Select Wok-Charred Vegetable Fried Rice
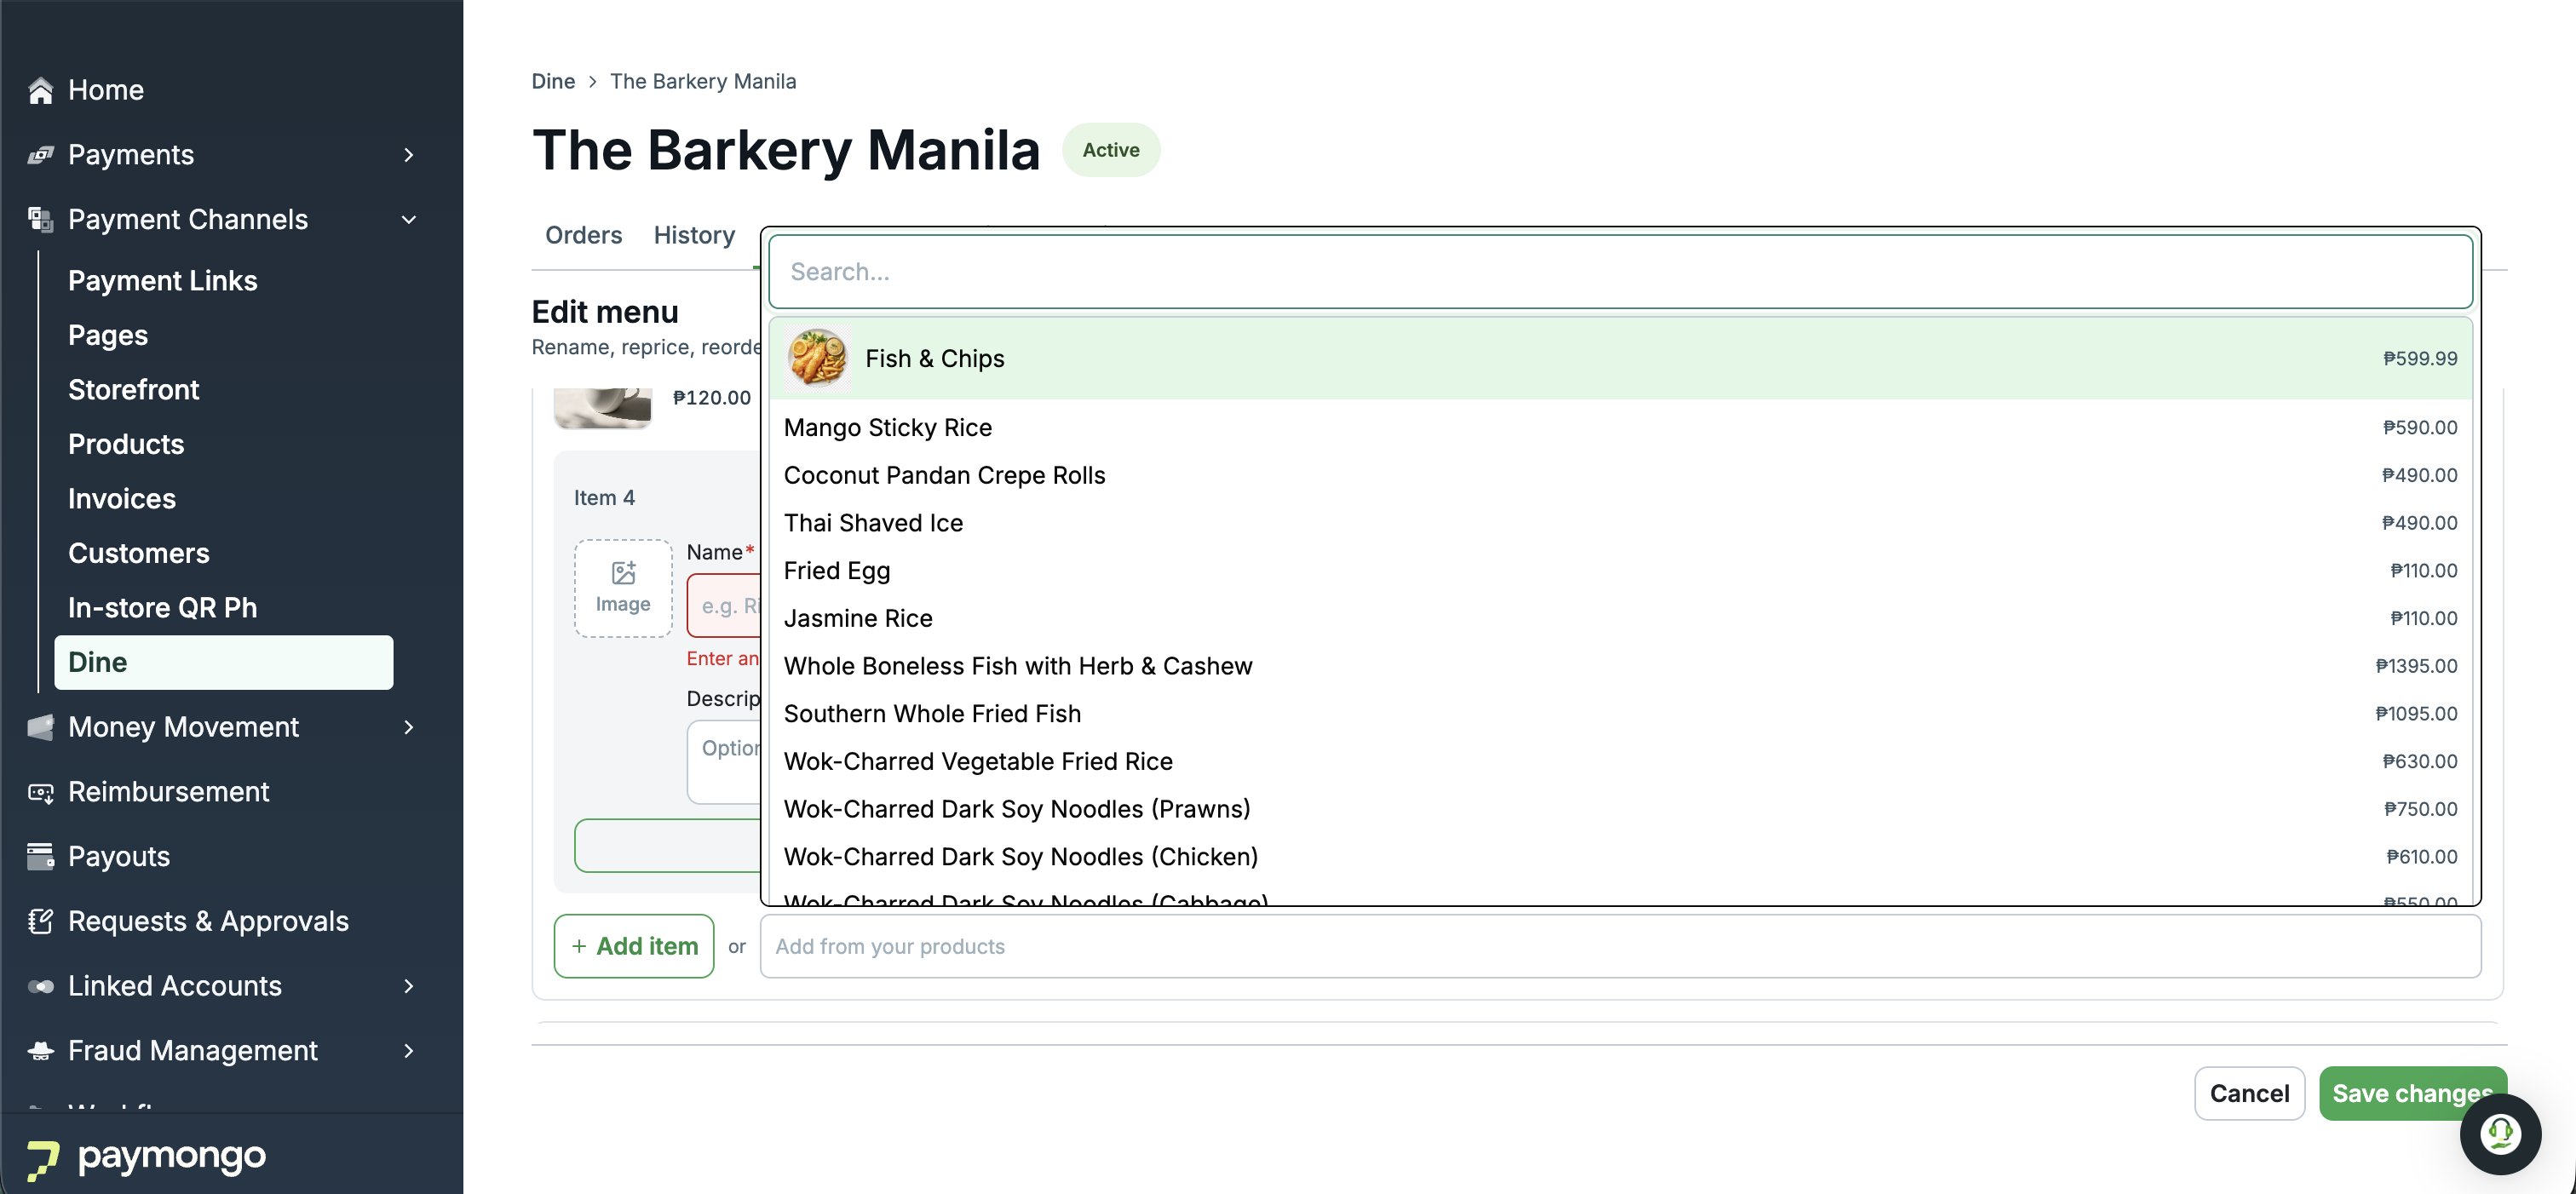 [1620, 762]
